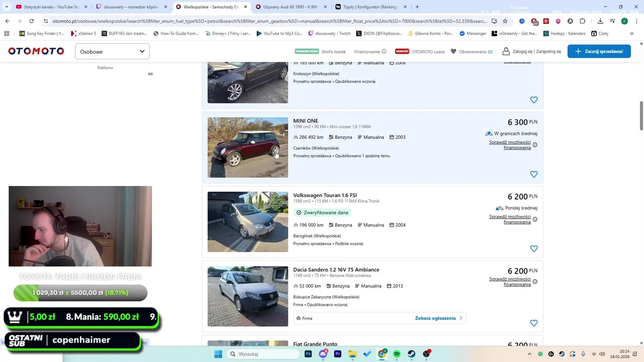Open the Windows Start button
This screenshot has width=644, height=362.
218,354
